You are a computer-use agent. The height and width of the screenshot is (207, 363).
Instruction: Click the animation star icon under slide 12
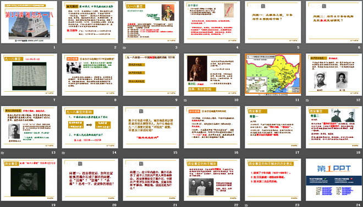pos(307,100)
